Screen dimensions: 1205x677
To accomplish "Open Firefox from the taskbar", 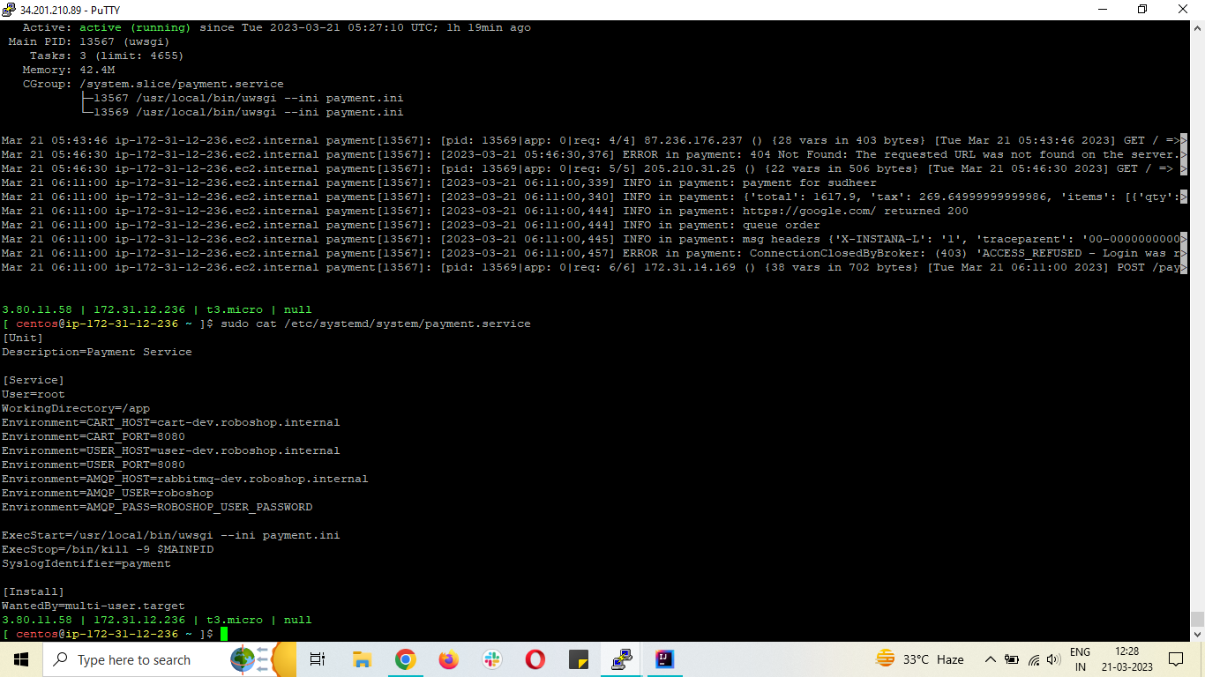I will pos(448,659).
